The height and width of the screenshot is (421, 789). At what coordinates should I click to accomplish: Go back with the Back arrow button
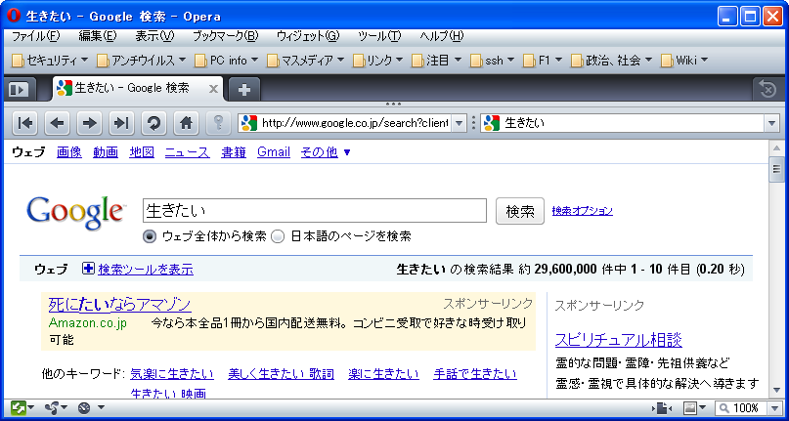[x=57, y=123]
